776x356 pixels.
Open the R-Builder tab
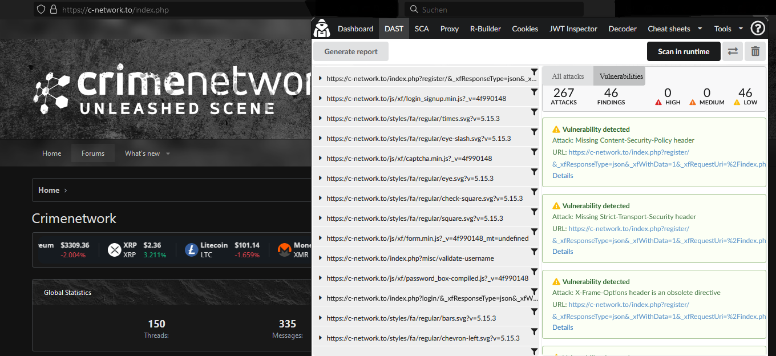tap(486, 29)
